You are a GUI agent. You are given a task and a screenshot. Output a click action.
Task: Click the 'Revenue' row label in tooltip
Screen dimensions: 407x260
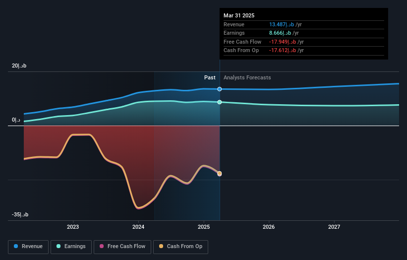click(x=234, y=24)
